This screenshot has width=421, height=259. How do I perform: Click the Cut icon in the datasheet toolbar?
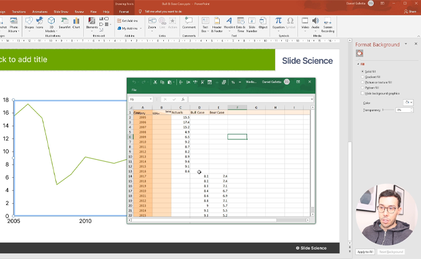point(155,82)
